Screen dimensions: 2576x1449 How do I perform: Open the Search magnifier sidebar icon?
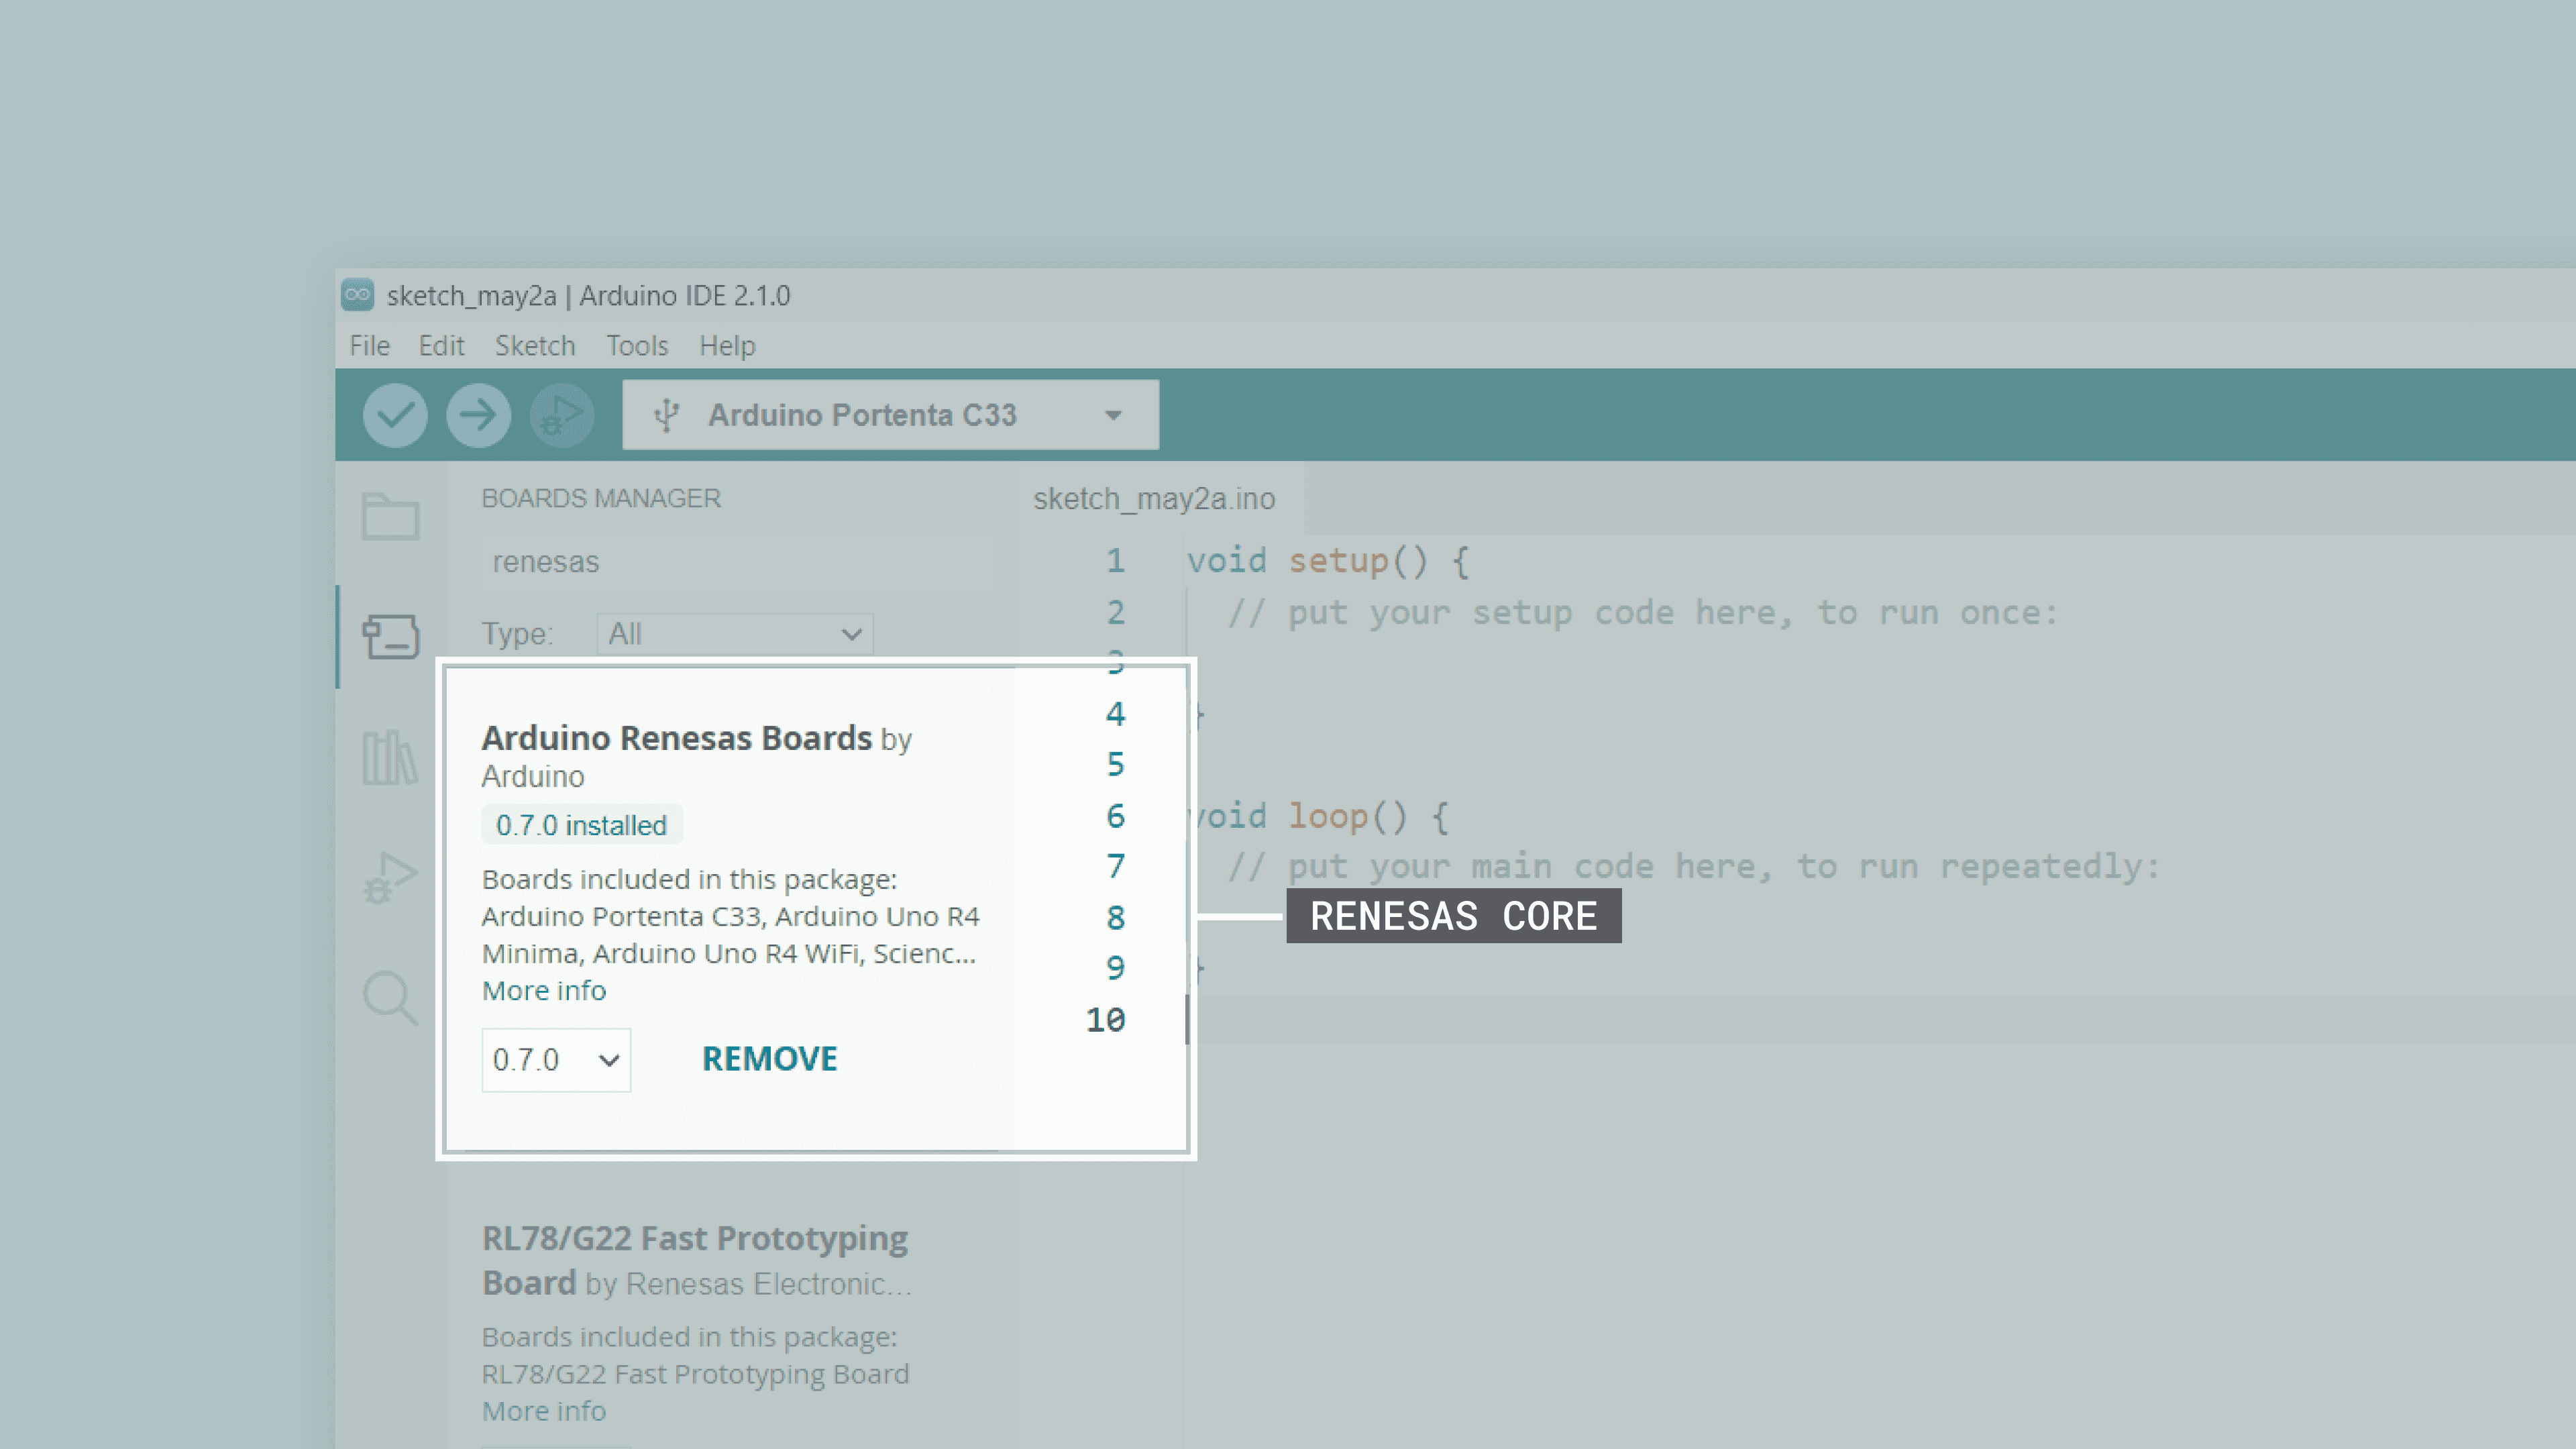coord(390,997)
